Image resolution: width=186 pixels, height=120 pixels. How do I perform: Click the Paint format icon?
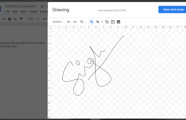click(21, 19)
